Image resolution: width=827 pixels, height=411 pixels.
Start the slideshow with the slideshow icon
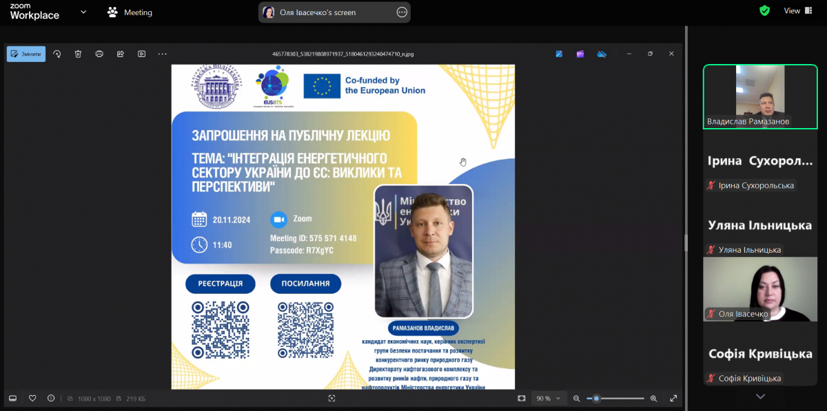(x=141, y=54)
